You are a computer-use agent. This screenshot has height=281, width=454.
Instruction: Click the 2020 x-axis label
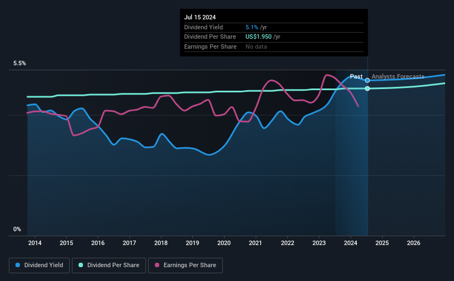224,243
